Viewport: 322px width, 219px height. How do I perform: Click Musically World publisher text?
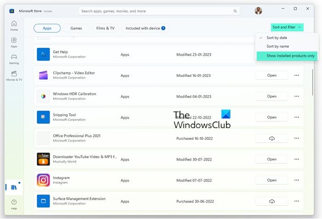click(x=64, y=161)
